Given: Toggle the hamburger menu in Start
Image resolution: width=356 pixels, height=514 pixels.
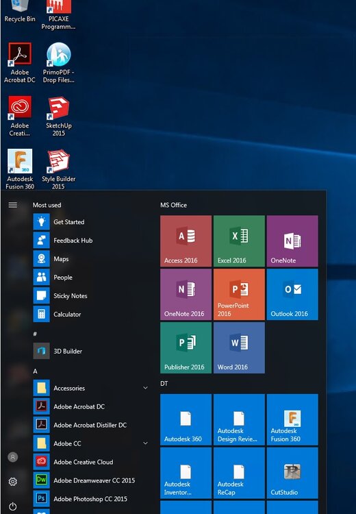Looking at the screenshot, I should point(13,205).
